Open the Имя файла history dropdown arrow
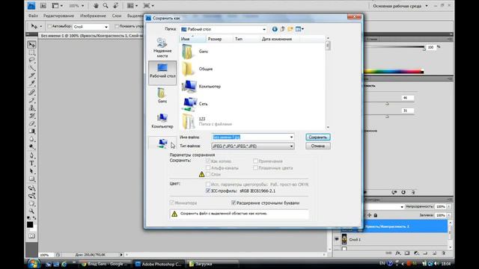The width and height of the screenshot is (479, 269). point(291,137)
